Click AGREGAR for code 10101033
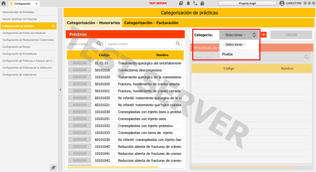 80,132
